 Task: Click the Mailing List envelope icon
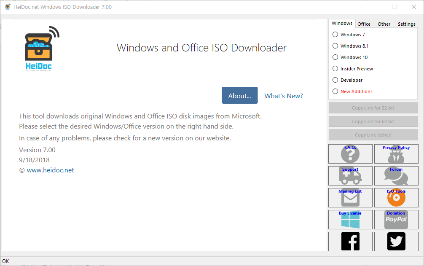350,198
